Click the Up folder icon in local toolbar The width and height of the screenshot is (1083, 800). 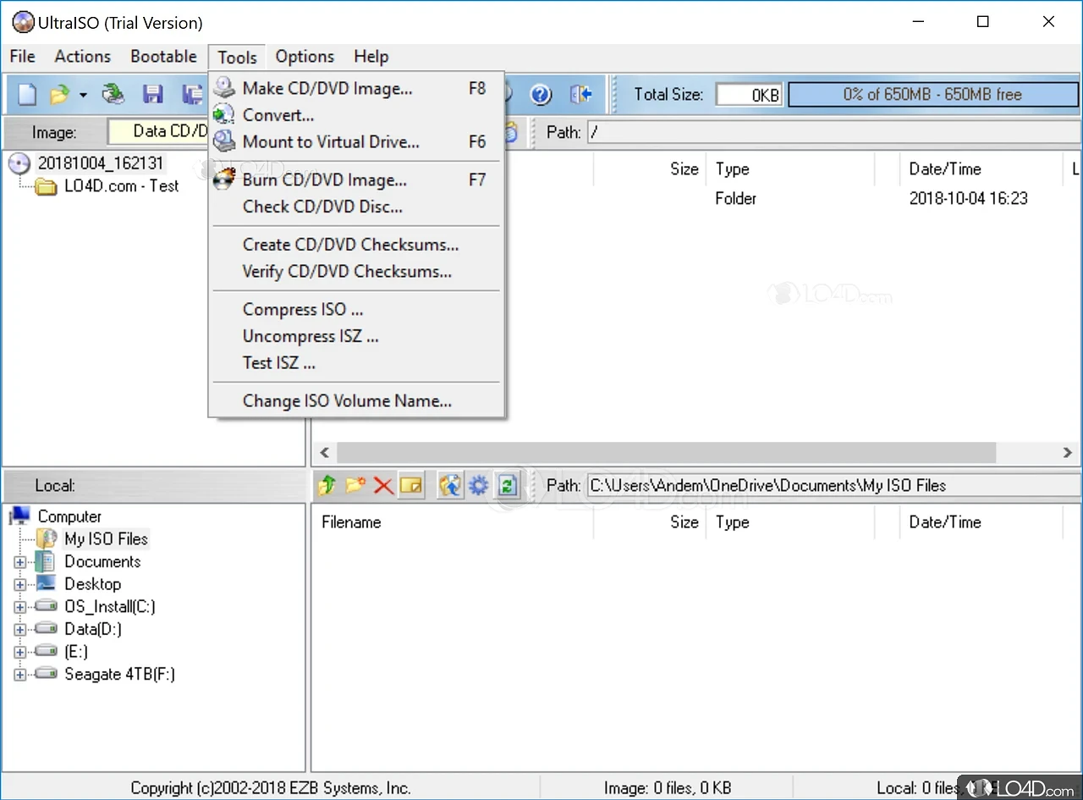[327, 485]
